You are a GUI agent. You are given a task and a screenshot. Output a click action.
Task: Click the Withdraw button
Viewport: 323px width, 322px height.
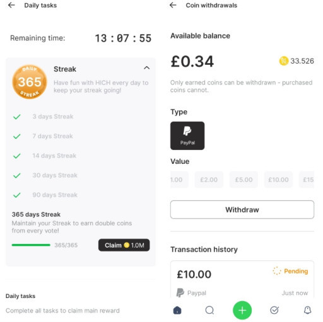(x=242, y=210)
